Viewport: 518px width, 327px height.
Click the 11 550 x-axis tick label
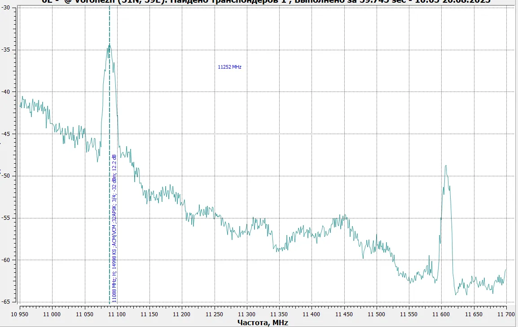click(409, 315)
